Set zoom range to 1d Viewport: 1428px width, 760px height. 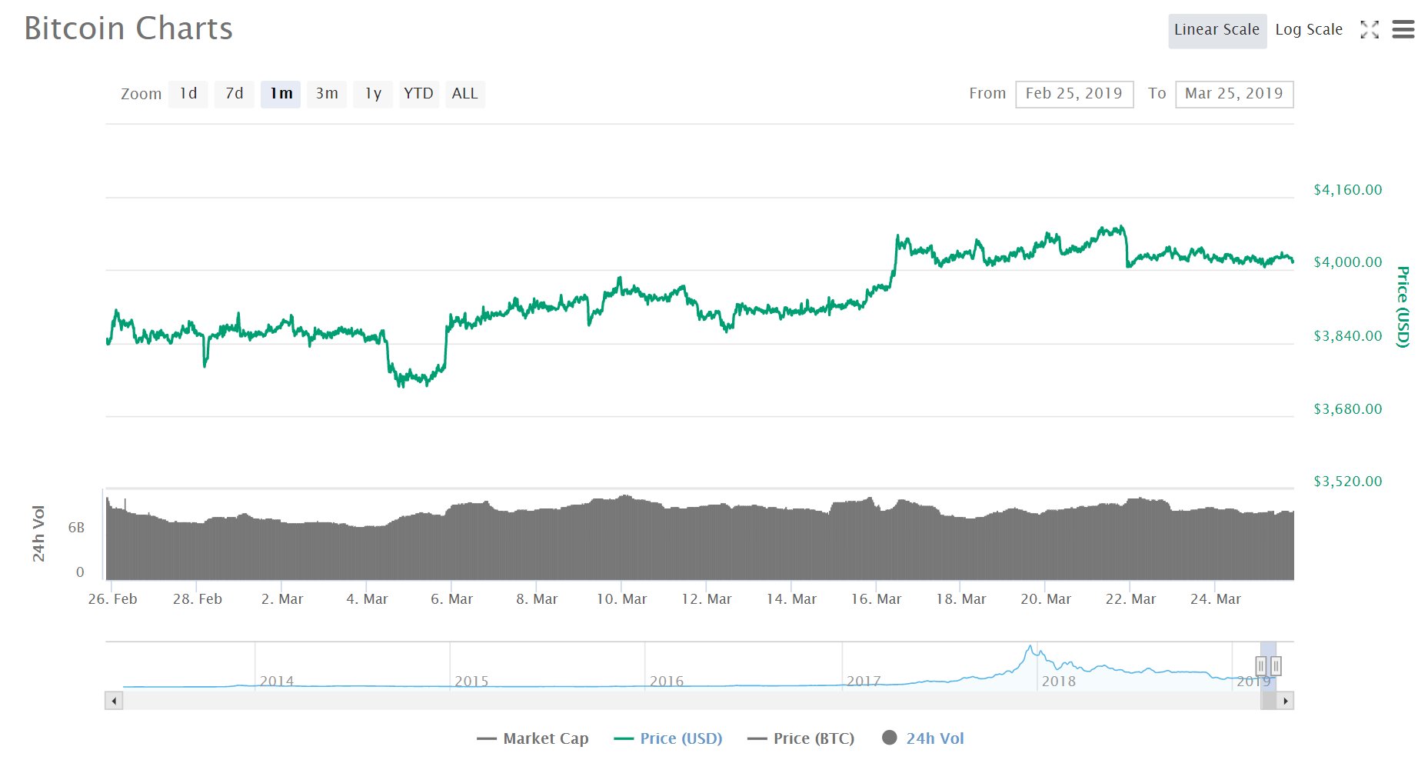tap(188, 94)
